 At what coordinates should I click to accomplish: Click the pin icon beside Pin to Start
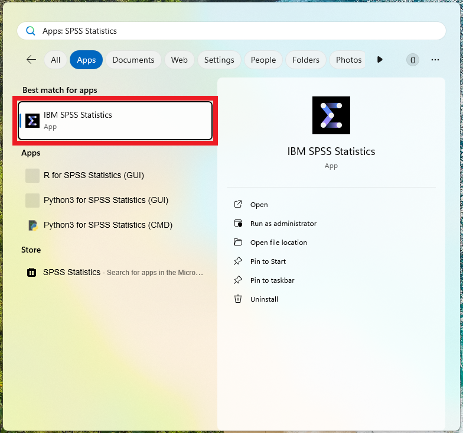238,261
